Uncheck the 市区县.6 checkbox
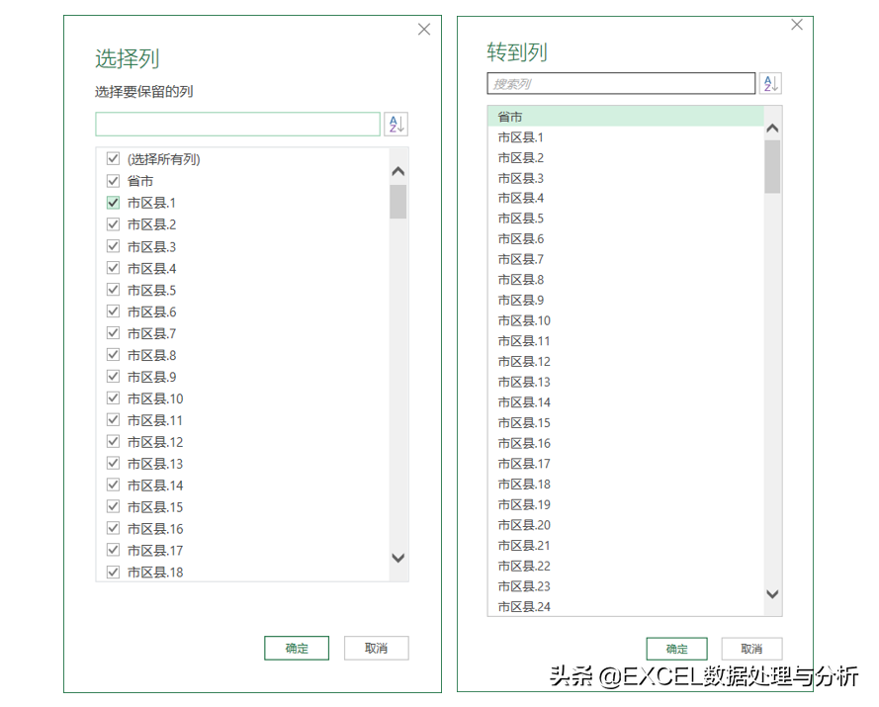879x707 pixels. (x=114, y=311)
